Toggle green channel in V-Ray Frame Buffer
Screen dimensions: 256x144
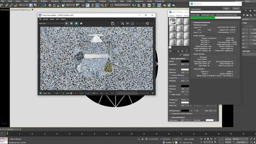pyautogui.click(x=71, y=24)
